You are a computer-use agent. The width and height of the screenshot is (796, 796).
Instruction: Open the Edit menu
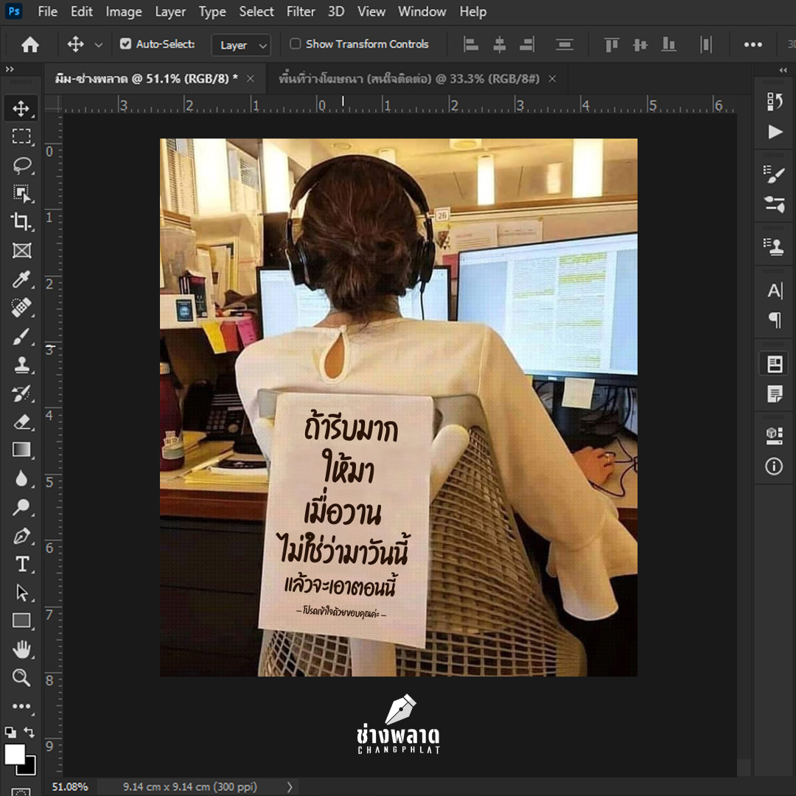pyautogui.click(x=81, y=11)
